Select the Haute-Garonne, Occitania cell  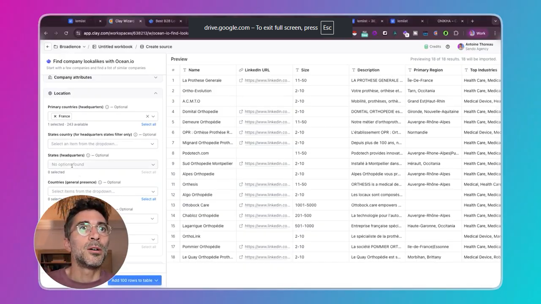pyautogui.click(x=434, y=226)
